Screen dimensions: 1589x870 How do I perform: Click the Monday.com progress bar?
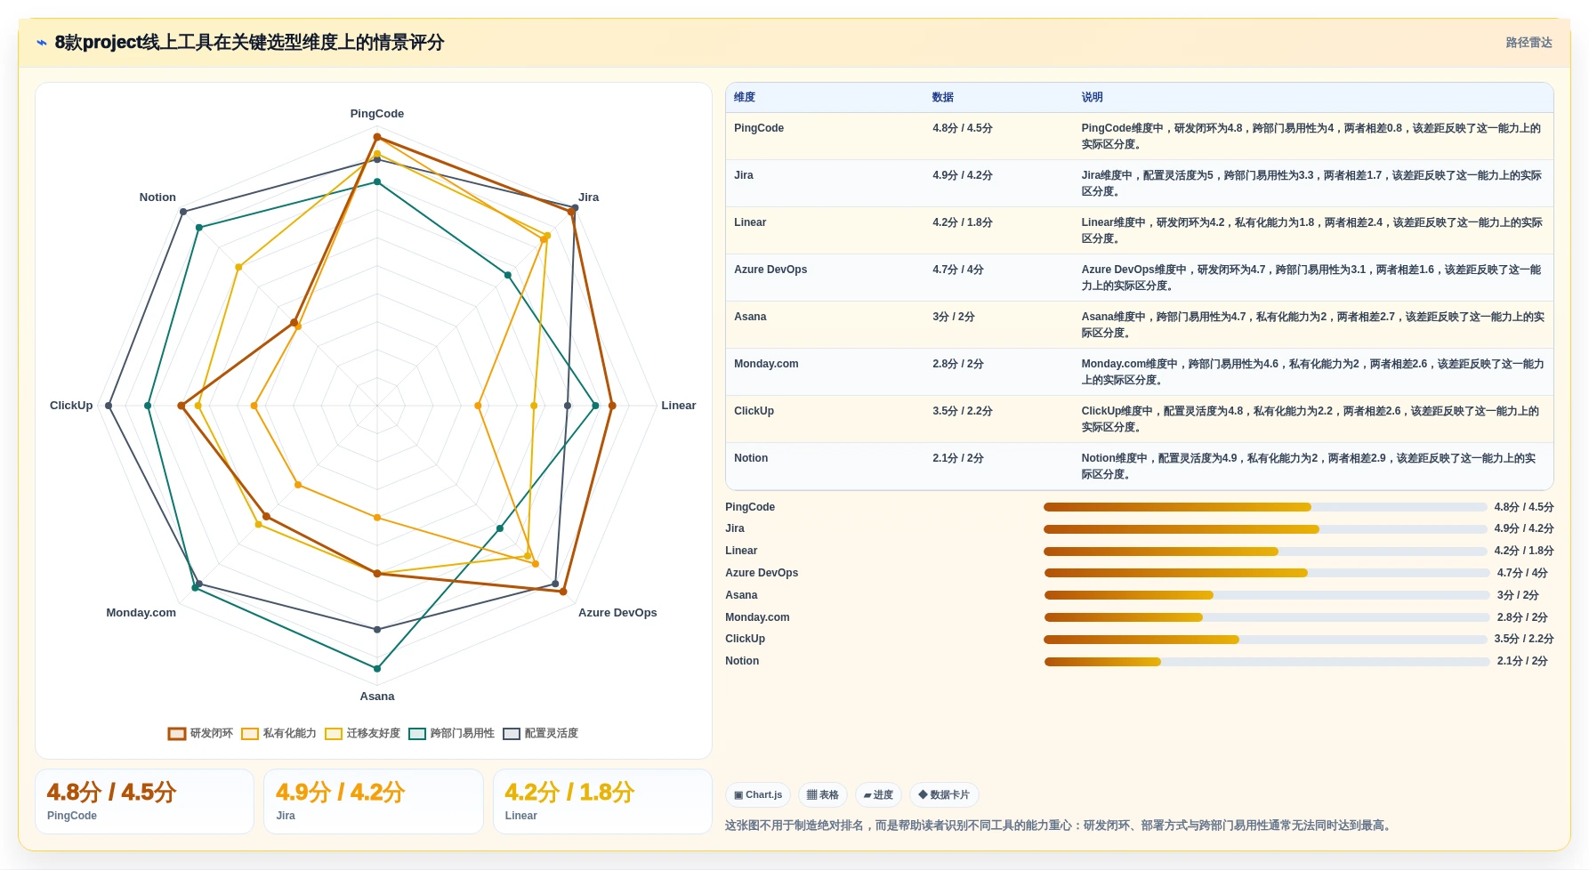click(x=1267, y=617)
